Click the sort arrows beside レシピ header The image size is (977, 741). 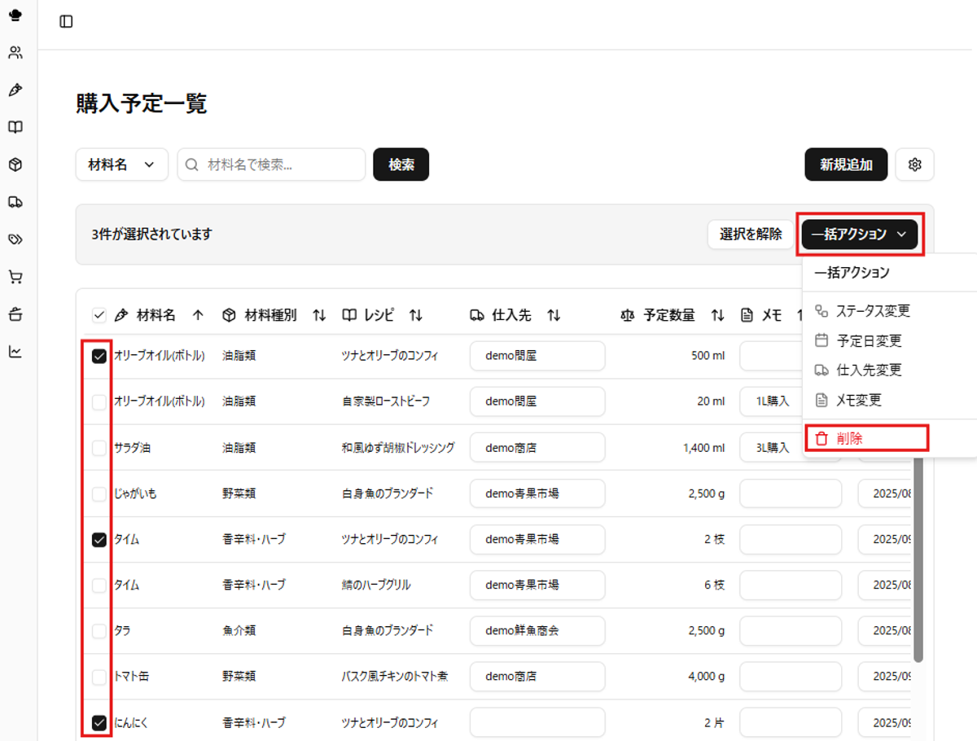[x=415, y=315]
